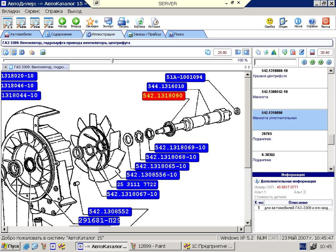The height and width of the screenshot is (252, 336).
Task: Set zoom to 50% scale
Action: click(x=21, y=23)
